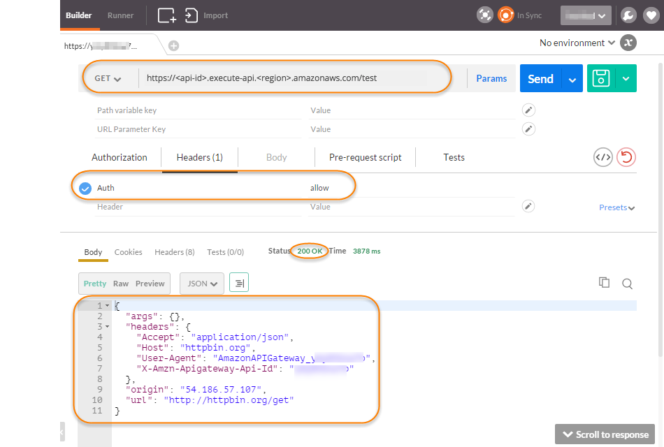Viewport: 664px width, 447px height.
Task: Search within the response
Action: point(627,283)
